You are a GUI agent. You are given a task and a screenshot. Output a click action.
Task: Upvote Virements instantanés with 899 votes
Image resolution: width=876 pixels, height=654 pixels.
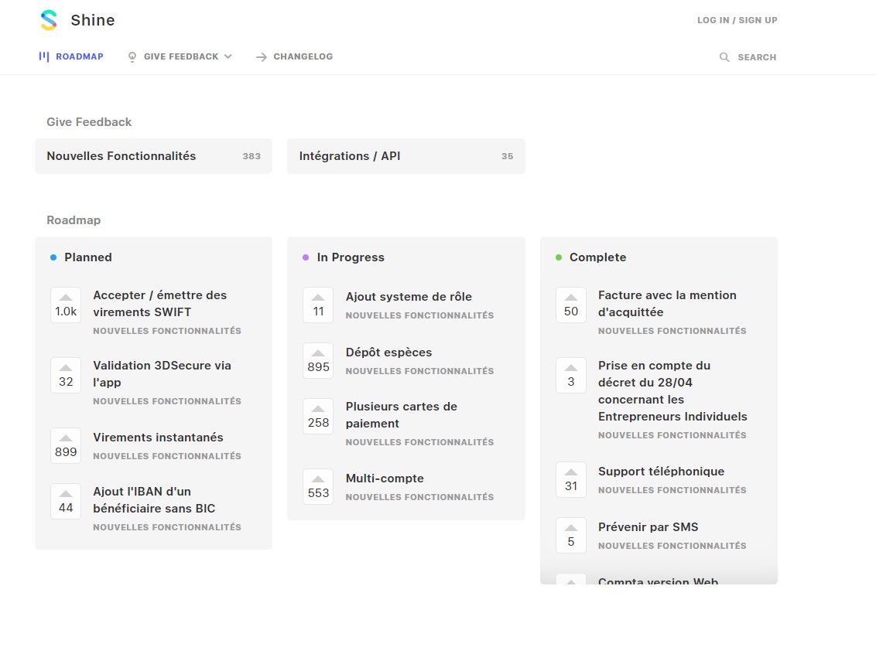pos(66,445)
